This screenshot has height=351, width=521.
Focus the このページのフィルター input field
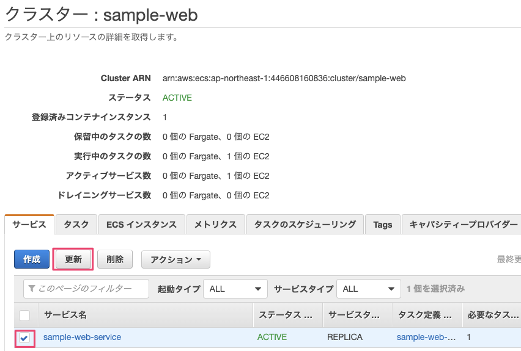coord(92,289)
